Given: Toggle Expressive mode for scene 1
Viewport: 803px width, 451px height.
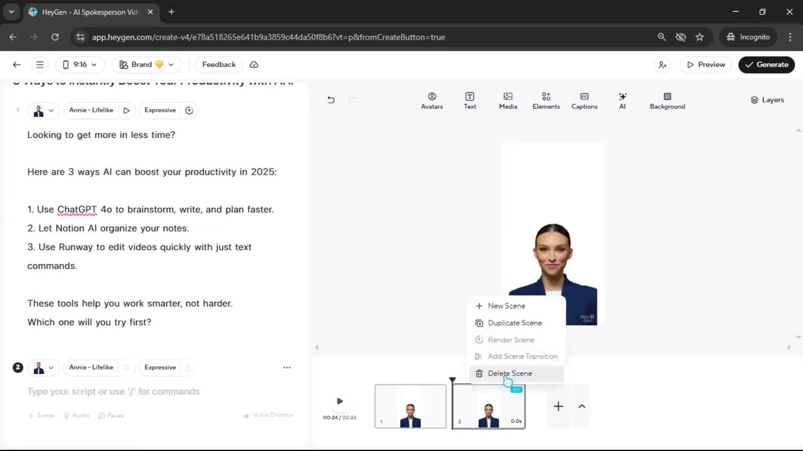Looking at the screenshot, I should coord(160,110).
